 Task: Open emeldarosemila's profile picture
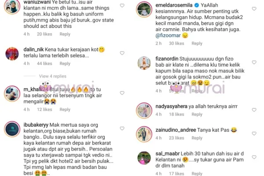click(x=144, y=9)
